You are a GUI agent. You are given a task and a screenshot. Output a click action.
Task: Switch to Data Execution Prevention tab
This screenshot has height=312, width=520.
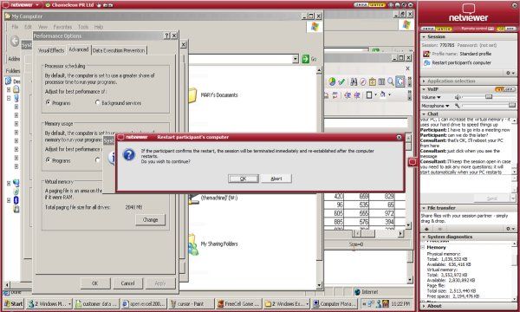(119, 50)
